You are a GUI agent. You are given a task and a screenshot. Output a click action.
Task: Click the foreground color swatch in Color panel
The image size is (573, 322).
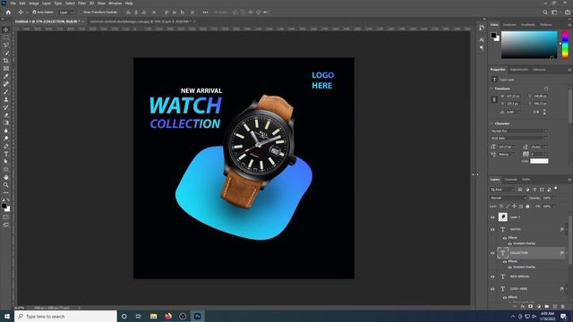tap(493, 36)
